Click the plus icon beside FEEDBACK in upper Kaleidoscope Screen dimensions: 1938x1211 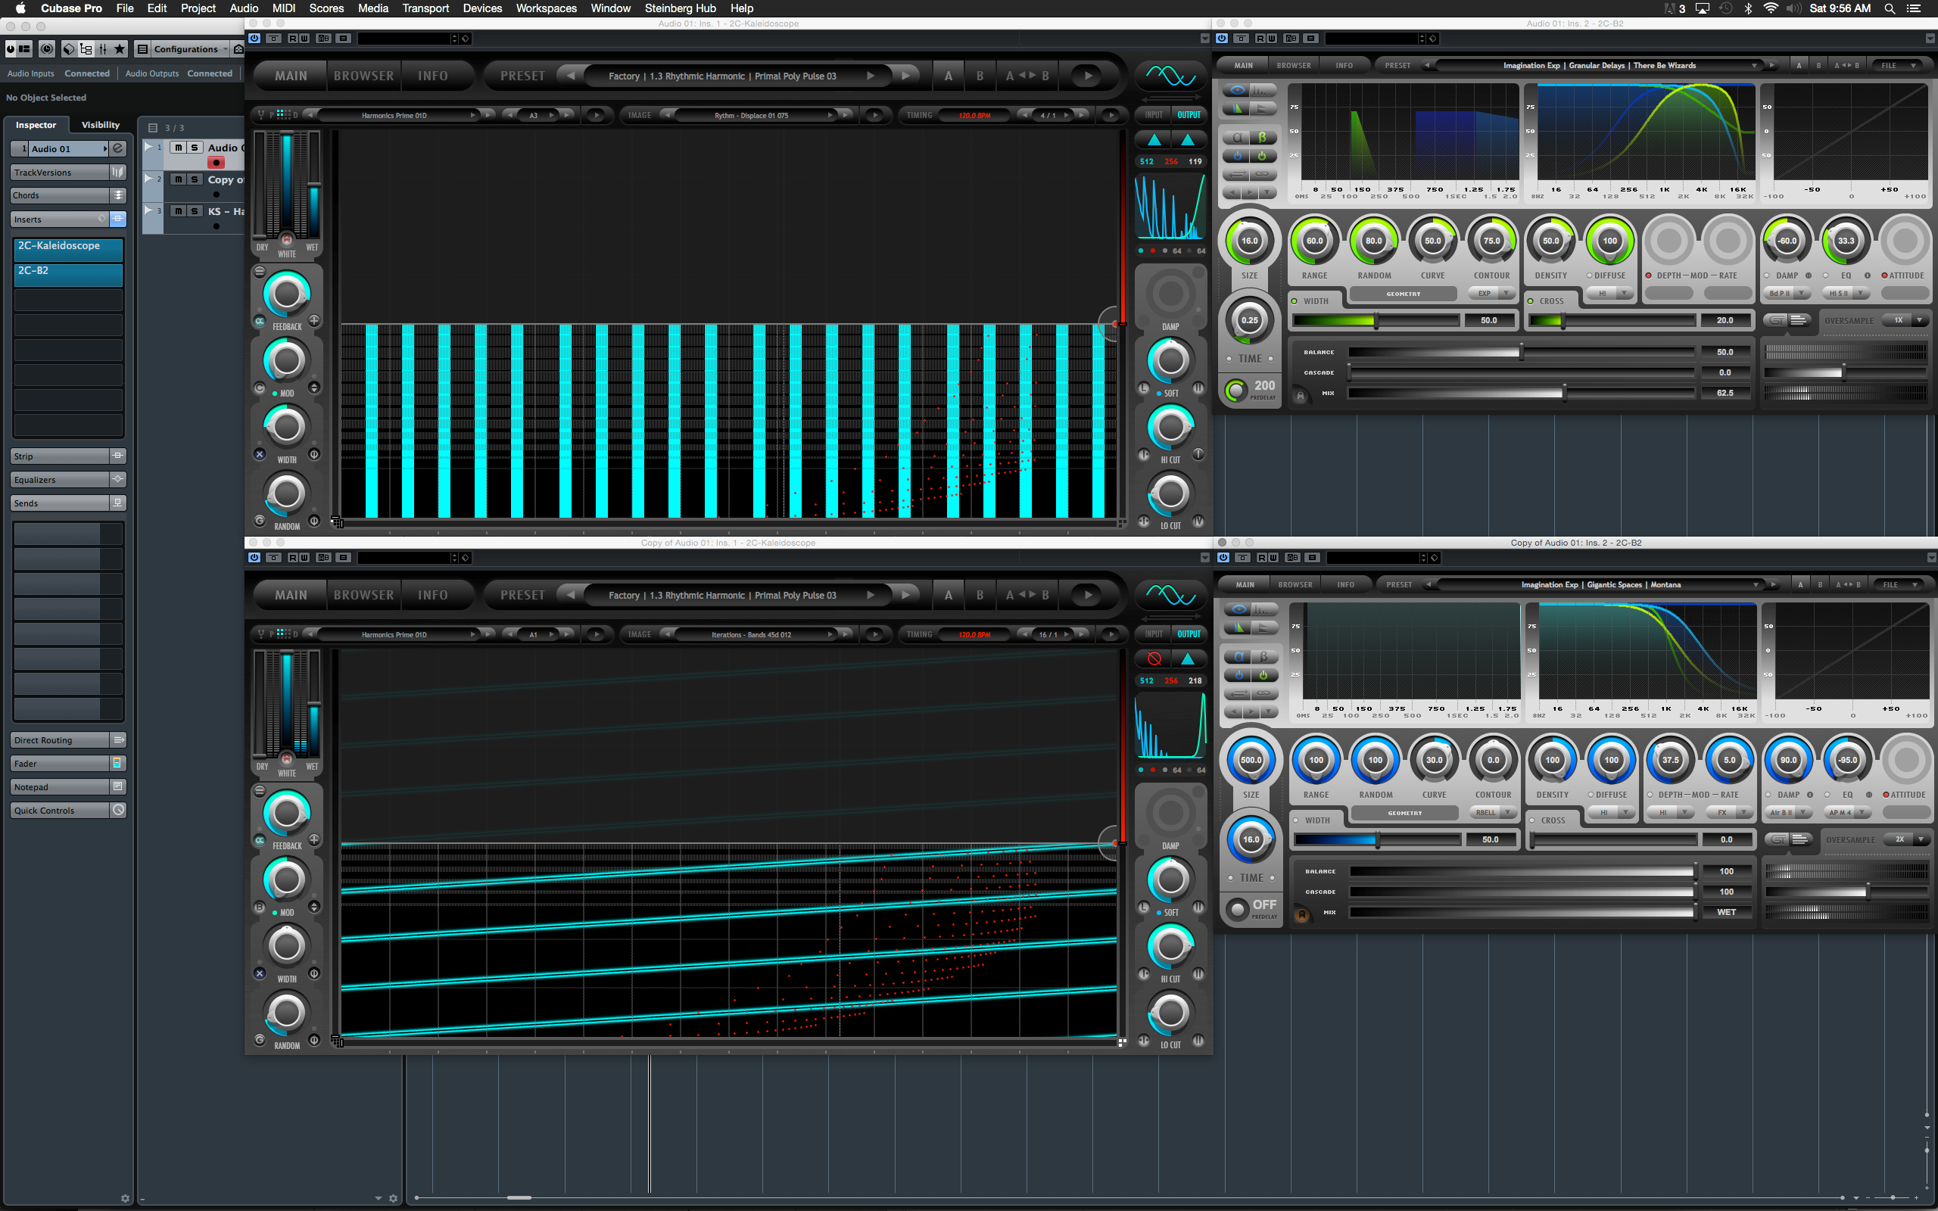click(x=314, y=320)
